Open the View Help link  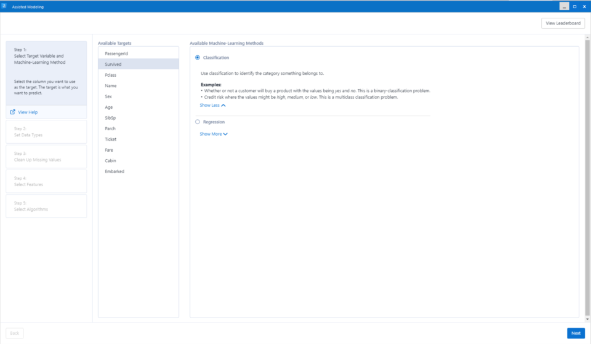(28, 112)
